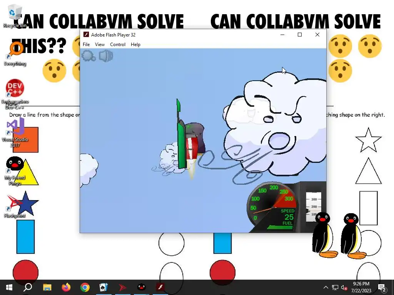Launch Flashpoint desktop shortcut

(15, 206)
